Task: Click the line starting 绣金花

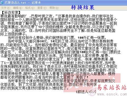Action: click(60, 52)
